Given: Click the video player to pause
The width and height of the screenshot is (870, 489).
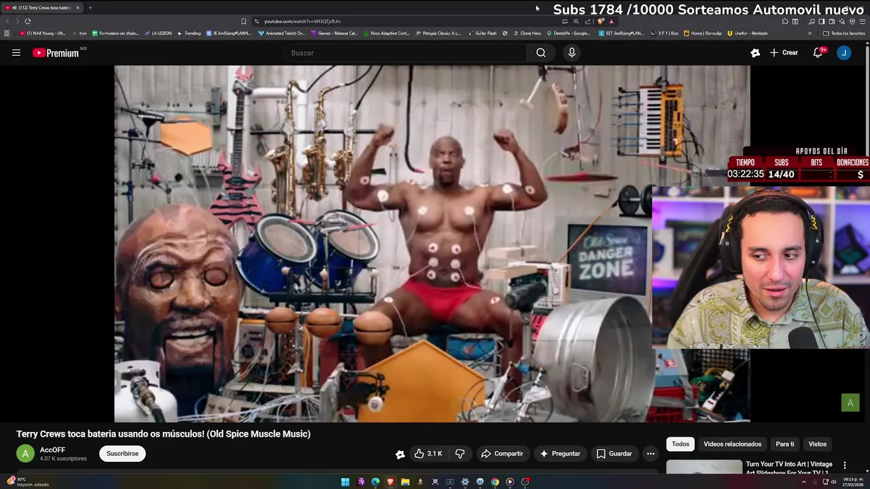Looking at the screenshot, I should tap(432, 243).
